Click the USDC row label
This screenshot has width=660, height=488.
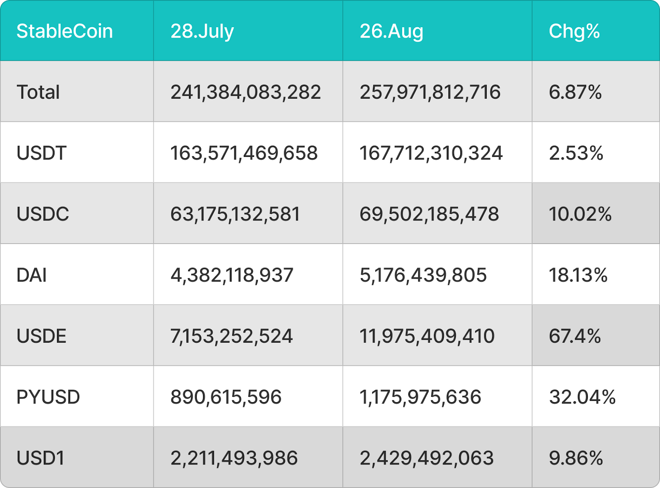pos(42,214)
